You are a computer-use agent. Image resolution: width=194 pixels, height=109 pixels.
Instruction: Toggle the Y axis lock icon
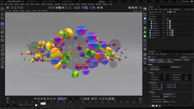(x=15, y=7)
